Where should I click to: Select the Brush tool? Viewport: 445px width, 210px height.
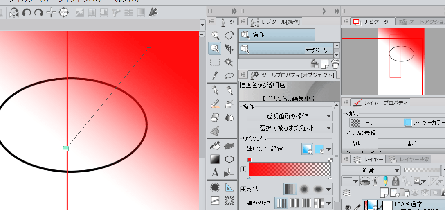215,104
